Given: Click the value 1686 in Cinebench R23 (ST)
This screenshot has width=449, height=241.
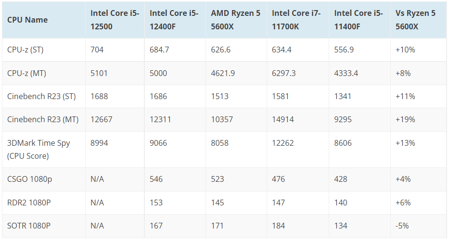Looking at the screenshot, I should (x=158, y=97).
